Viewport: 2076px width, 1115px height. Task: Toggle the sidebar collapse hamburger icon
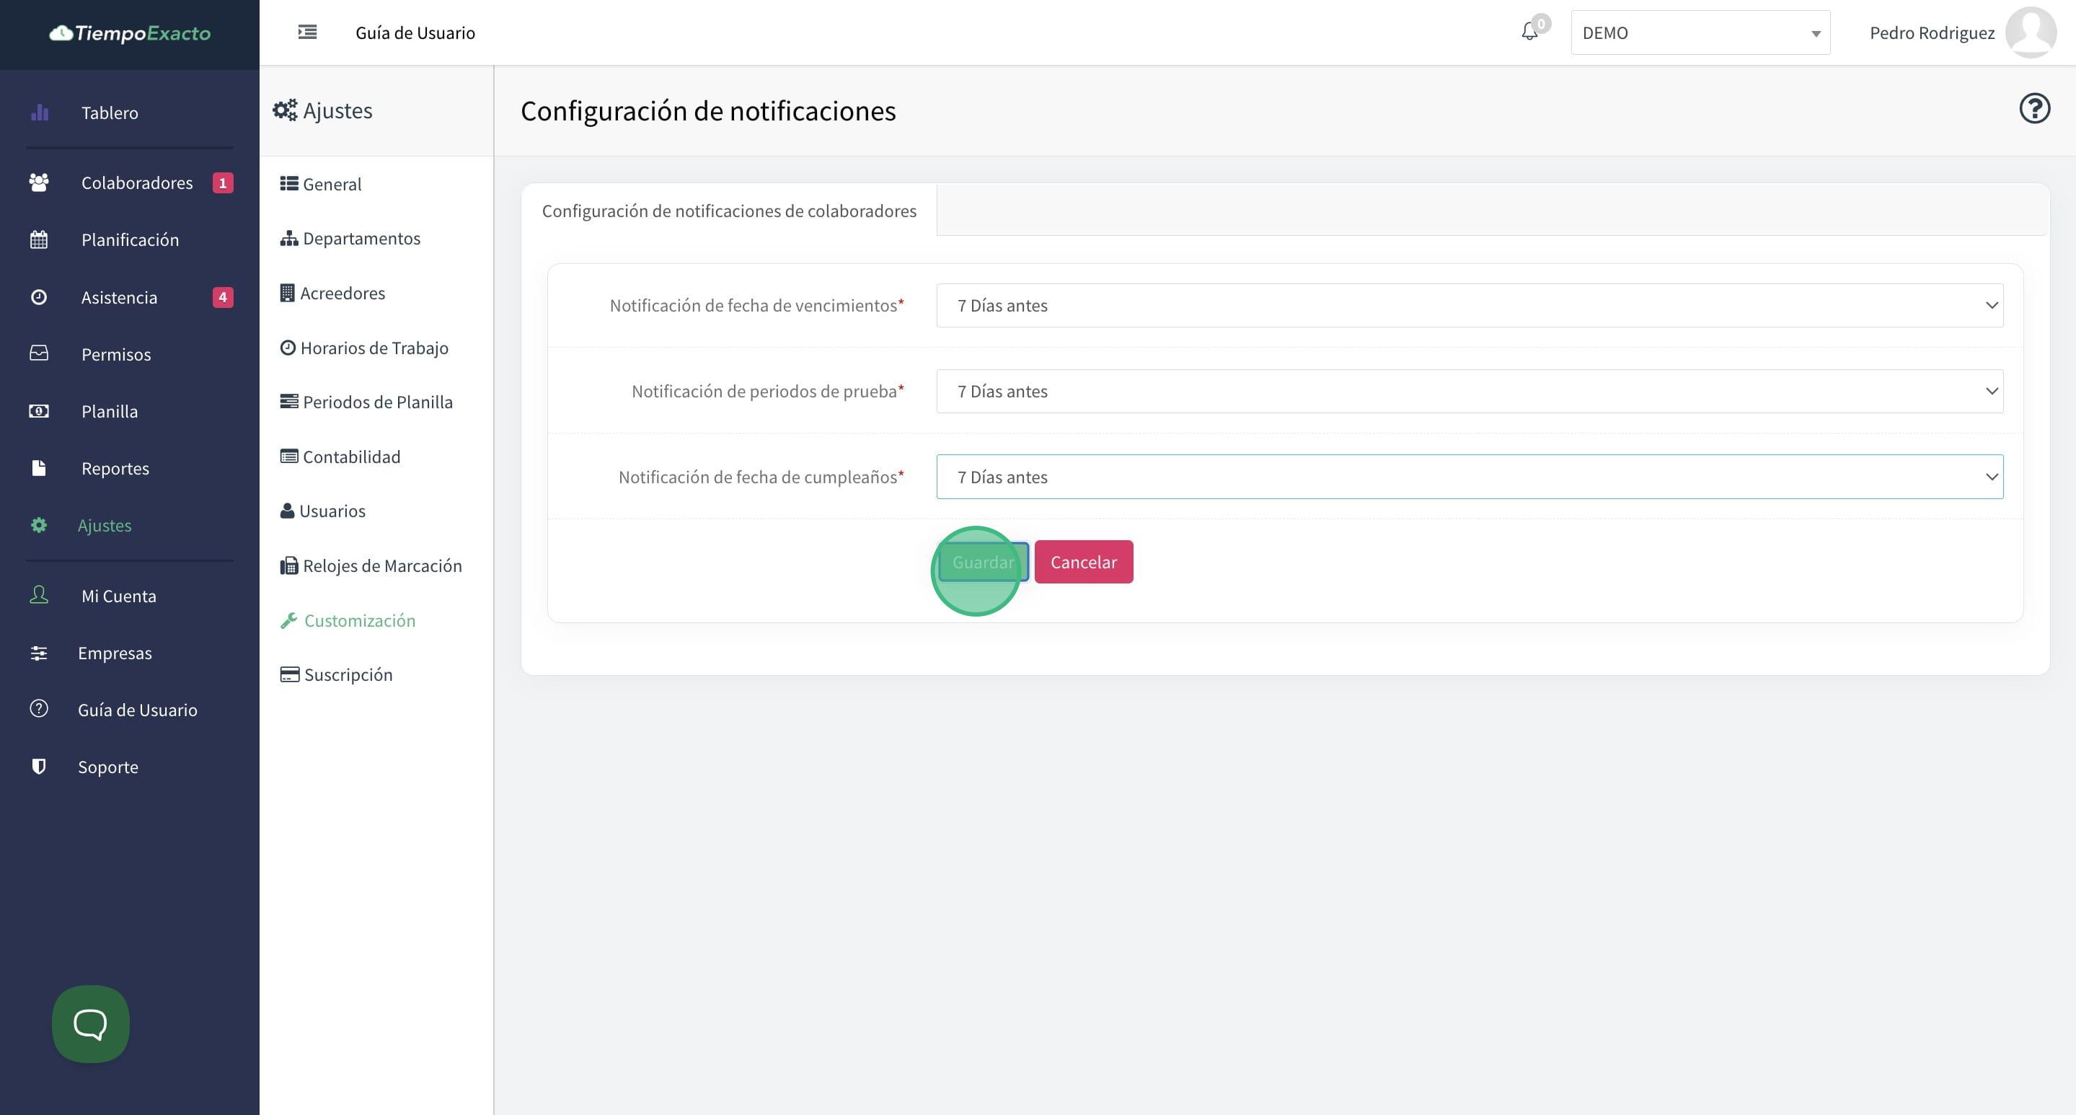pyautogui.click(x=307, y=32)
